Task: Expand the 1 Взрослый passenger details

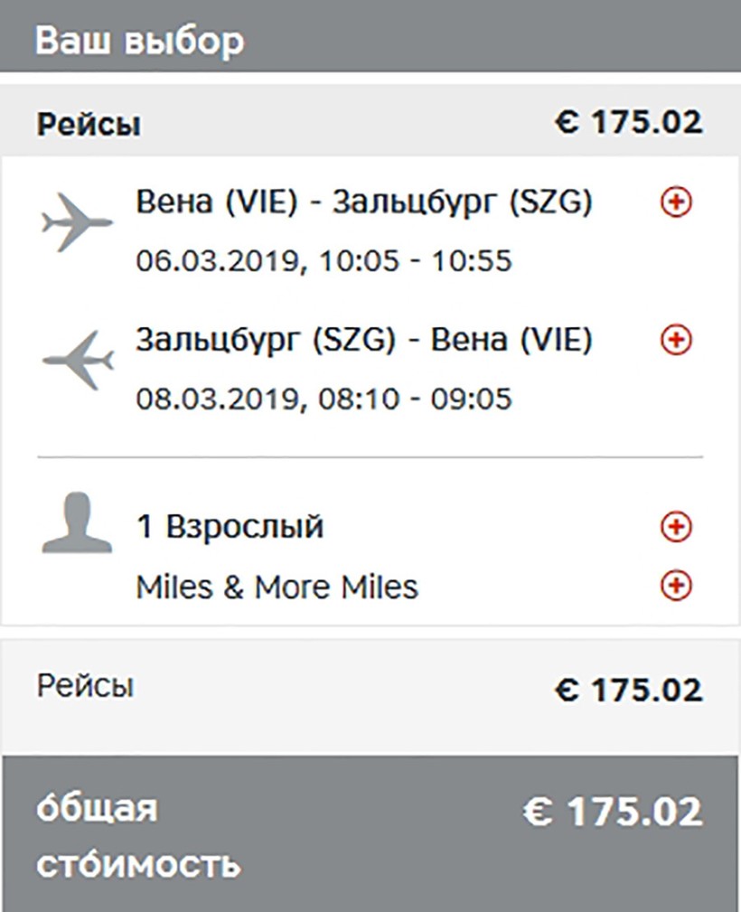Action: [x=676, y=527]
